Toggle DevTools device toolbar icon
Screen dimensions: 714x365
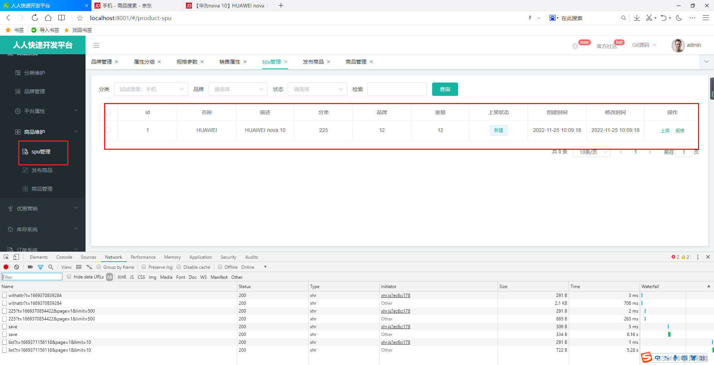click(x=16, y=257)
